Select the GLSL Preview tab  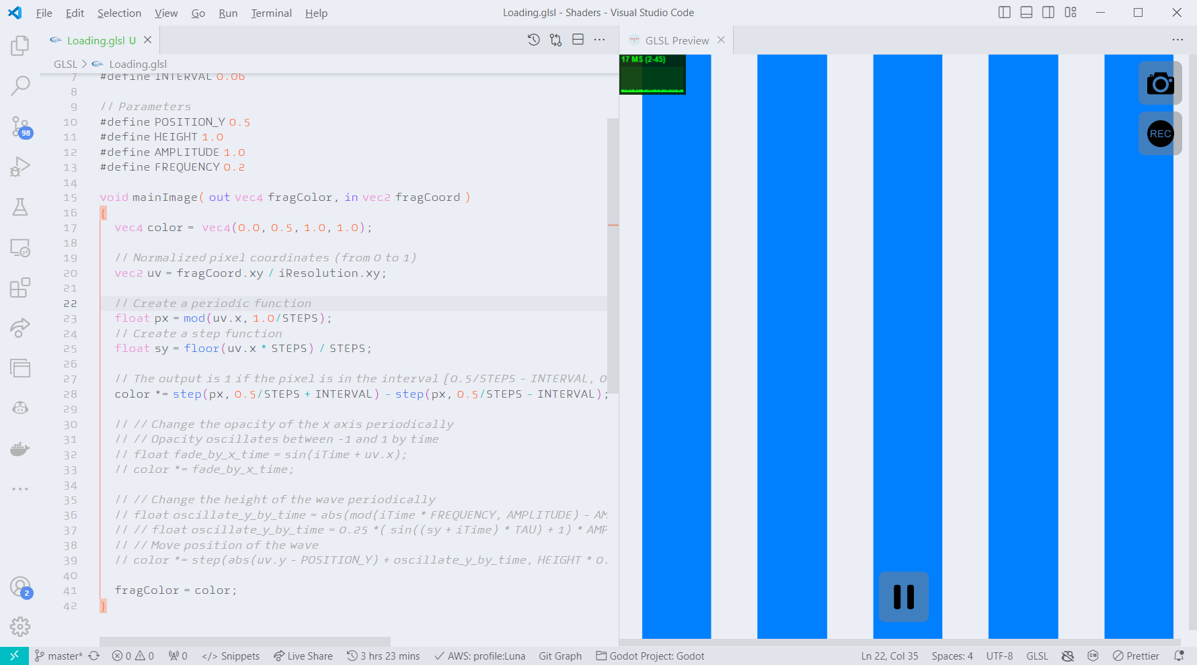click(676, 40)
